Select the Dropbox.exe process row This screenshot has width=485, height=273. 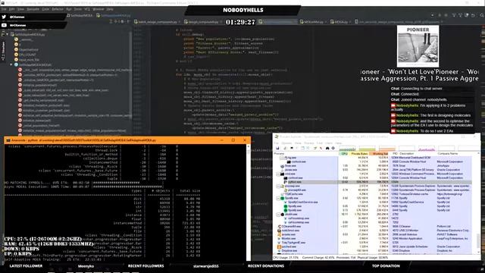372,250
